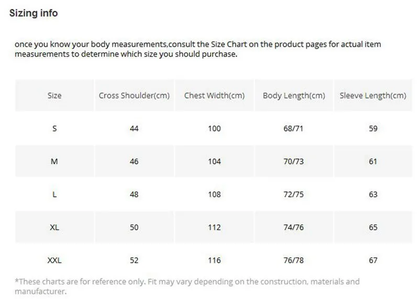Viewport: 419px width, 299px height.
Task: Select the Size column header
Action: tap(54, 95)
